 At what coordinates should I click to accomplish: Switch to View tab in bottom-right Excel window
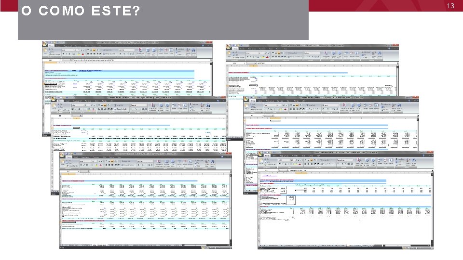click(318, 156)
